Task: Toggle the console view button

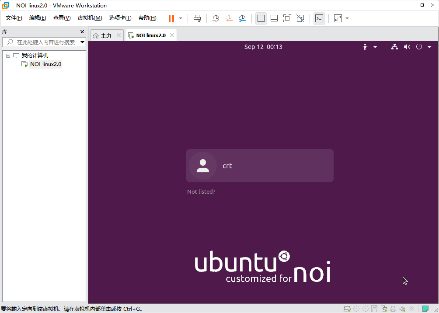Action: (x=319, y=18)
